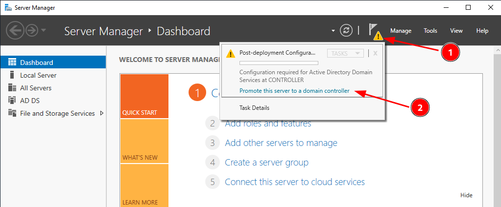Click the Post-deployment Configuration title
The image size is (501, 207).
(x=277, y=53)
